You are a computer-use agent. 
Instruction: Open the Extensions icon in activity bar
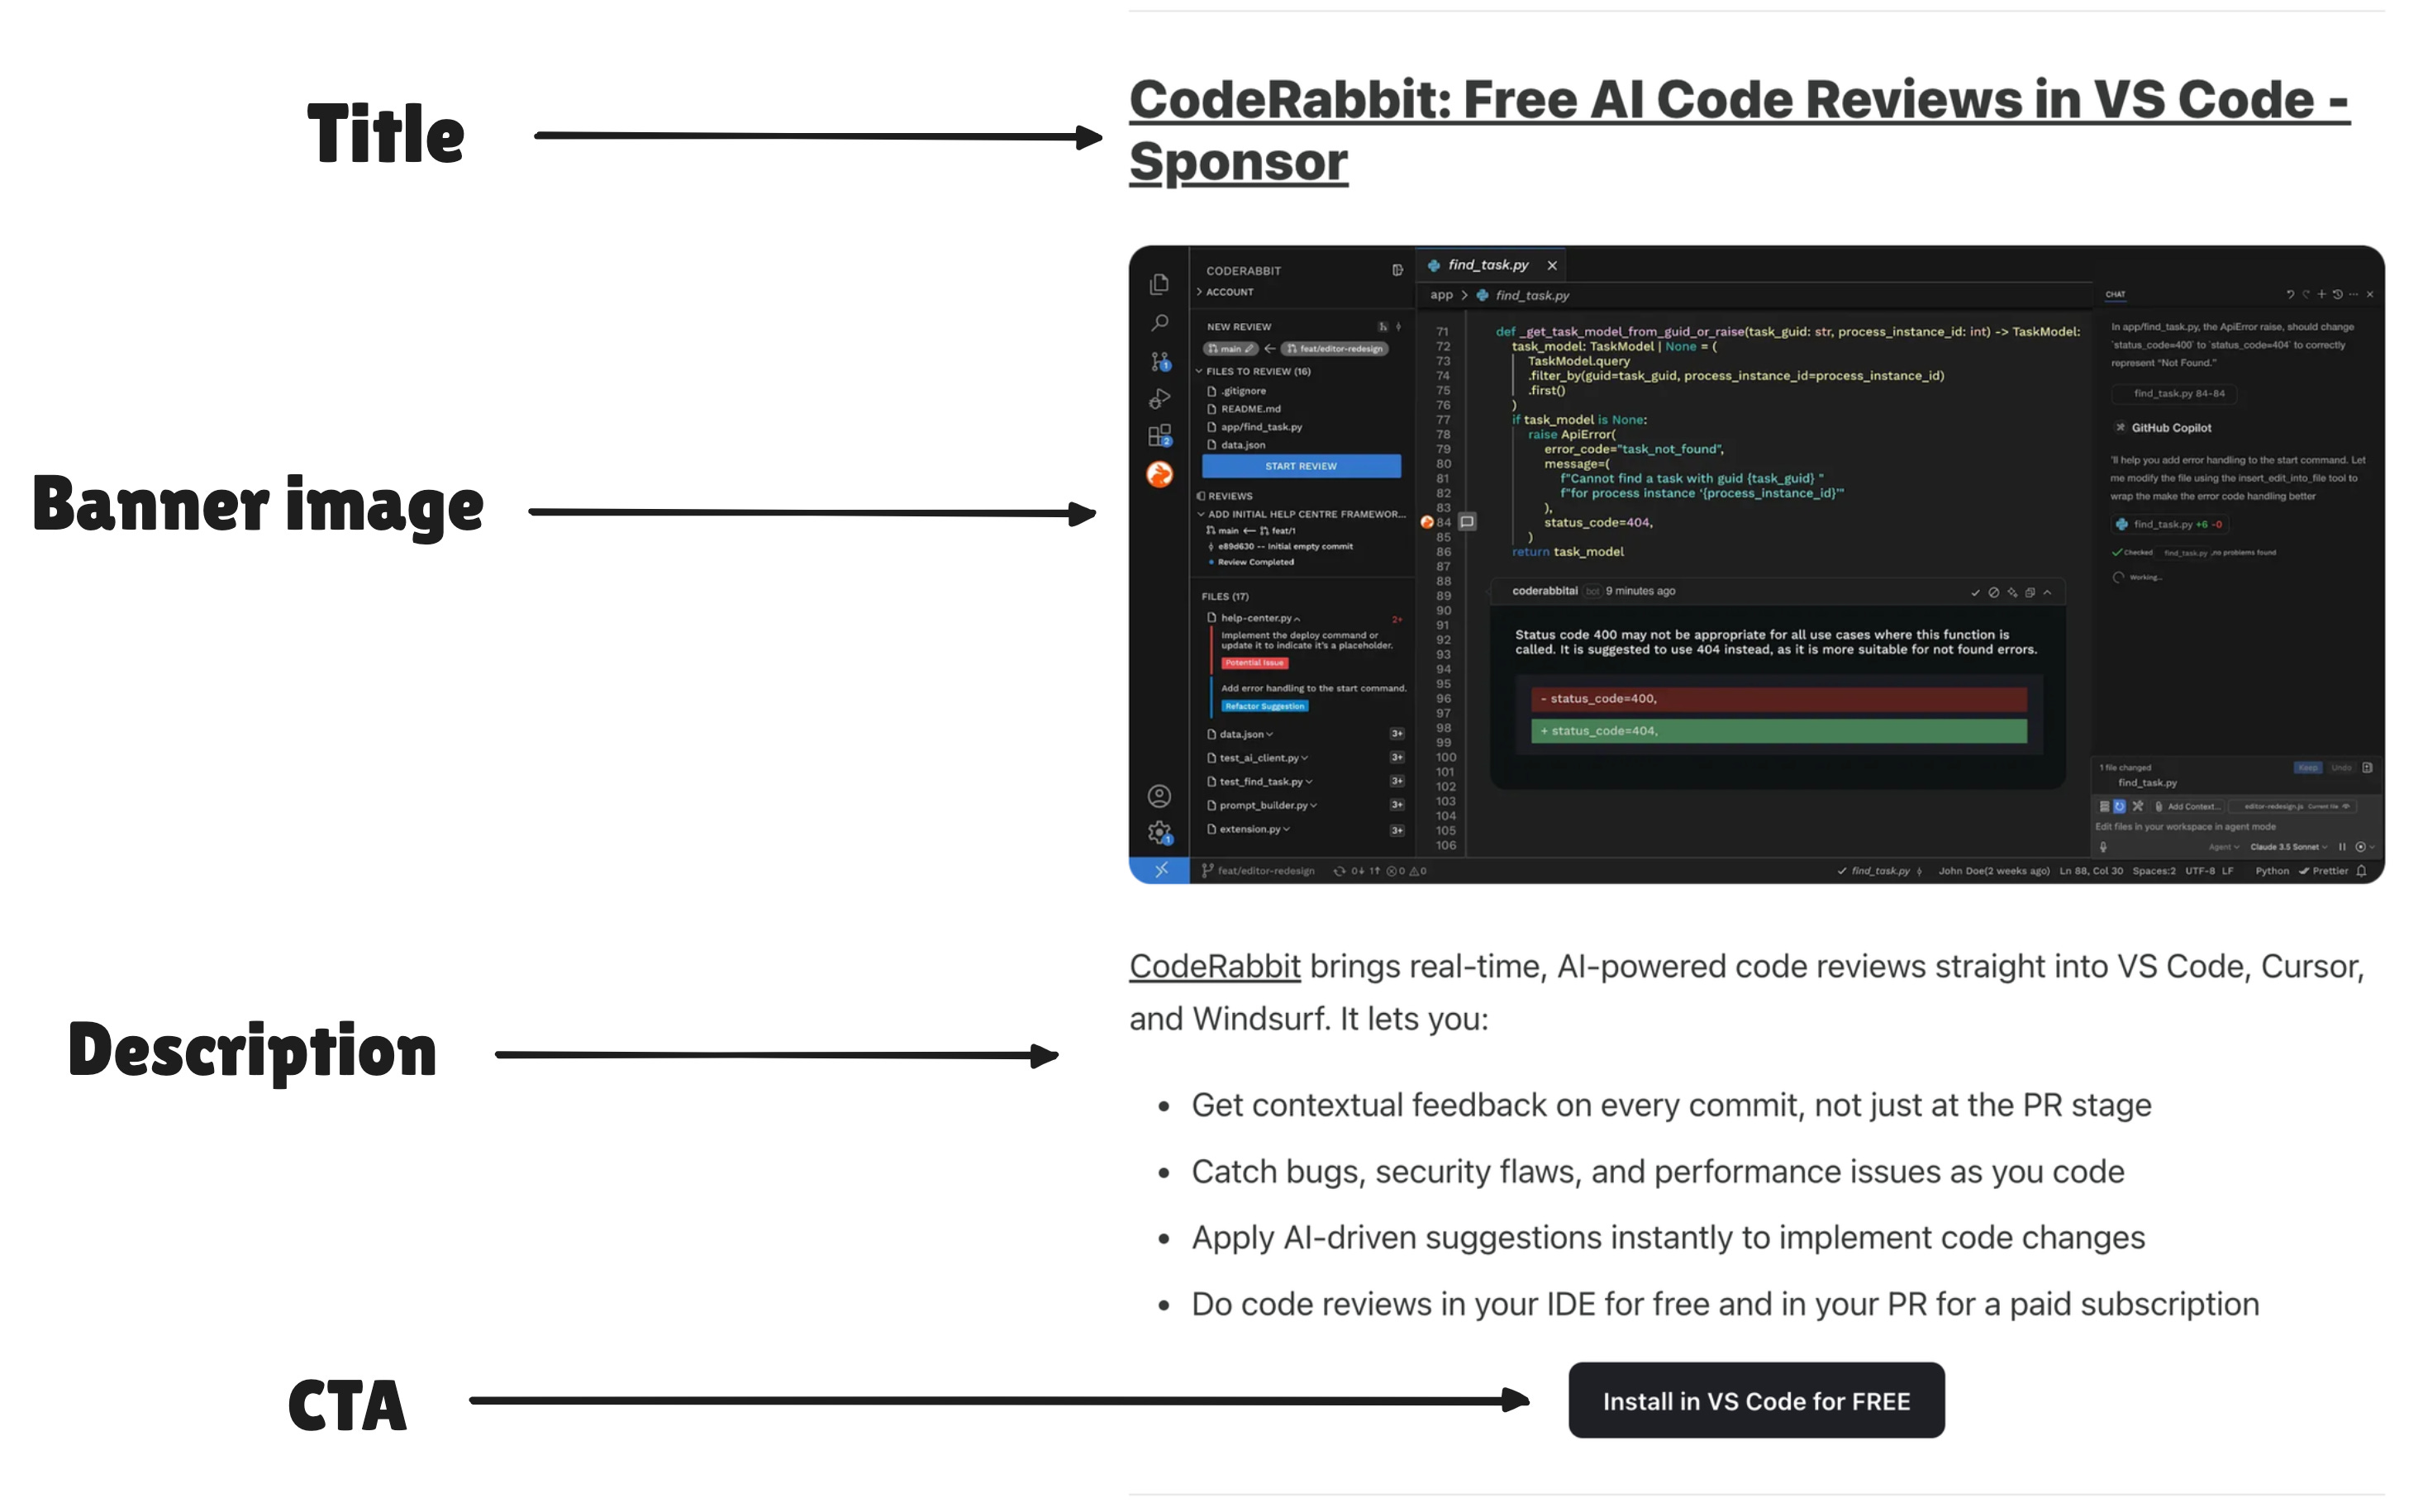pyautogui.click(x=1159, y=436)
